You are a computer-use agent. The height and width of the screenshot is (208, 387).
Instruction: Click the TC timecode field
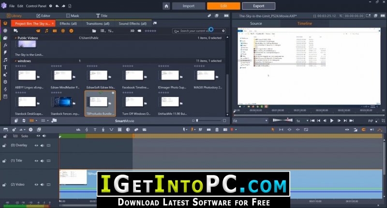(354, 16)
